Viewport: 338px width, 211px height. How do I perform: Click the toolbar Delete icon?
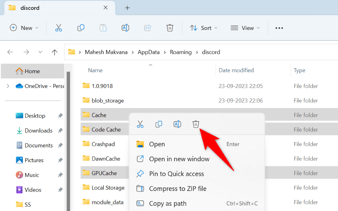tap(170, 28)
